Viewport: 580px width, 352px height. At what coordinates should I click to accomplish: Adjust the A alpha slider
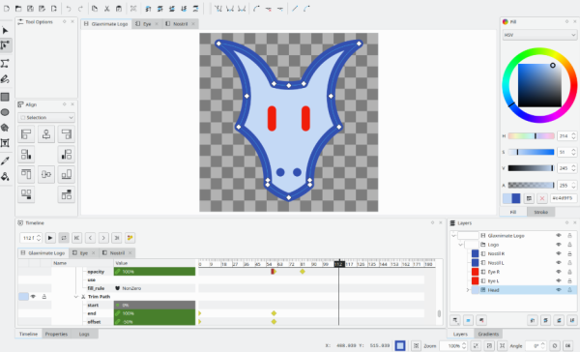(x=531, y=185)
